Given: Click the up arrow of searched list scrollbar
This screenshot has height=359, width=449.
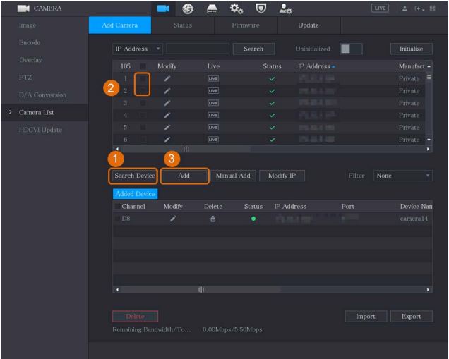Looking at the screenshot, I should tap(429, 66).
